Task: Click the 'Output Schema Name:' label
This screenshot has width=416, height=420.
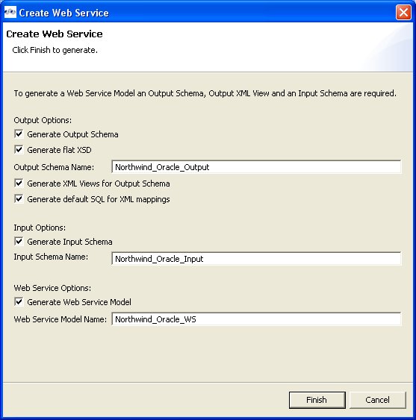Action: [54, 167]
